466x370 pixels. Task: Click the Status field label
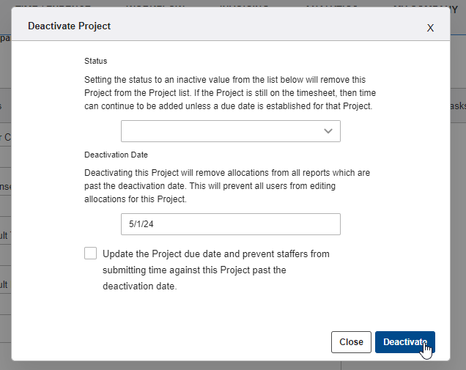(x=96, y=61)
